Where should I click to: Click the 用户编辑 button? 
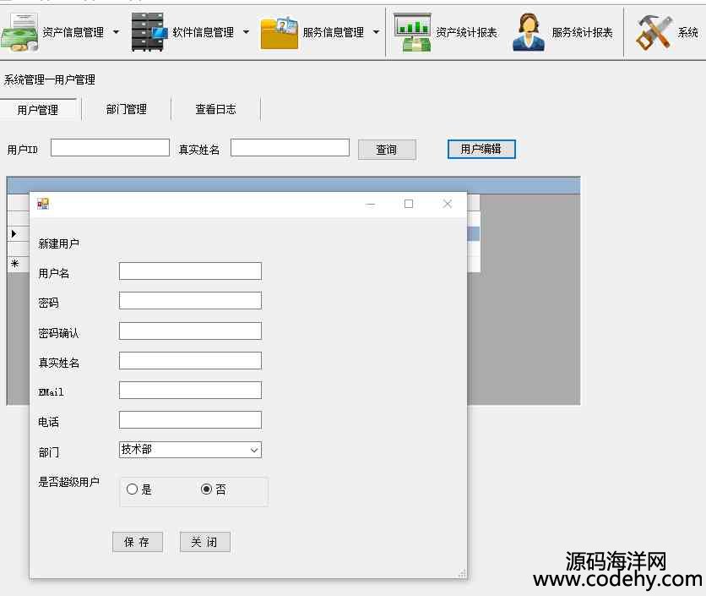(x=481, y=149)
